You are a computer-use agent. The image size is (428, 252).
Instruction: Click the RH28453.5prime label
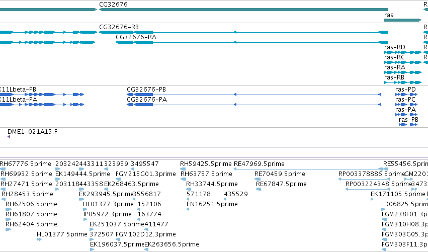point(27,194)
